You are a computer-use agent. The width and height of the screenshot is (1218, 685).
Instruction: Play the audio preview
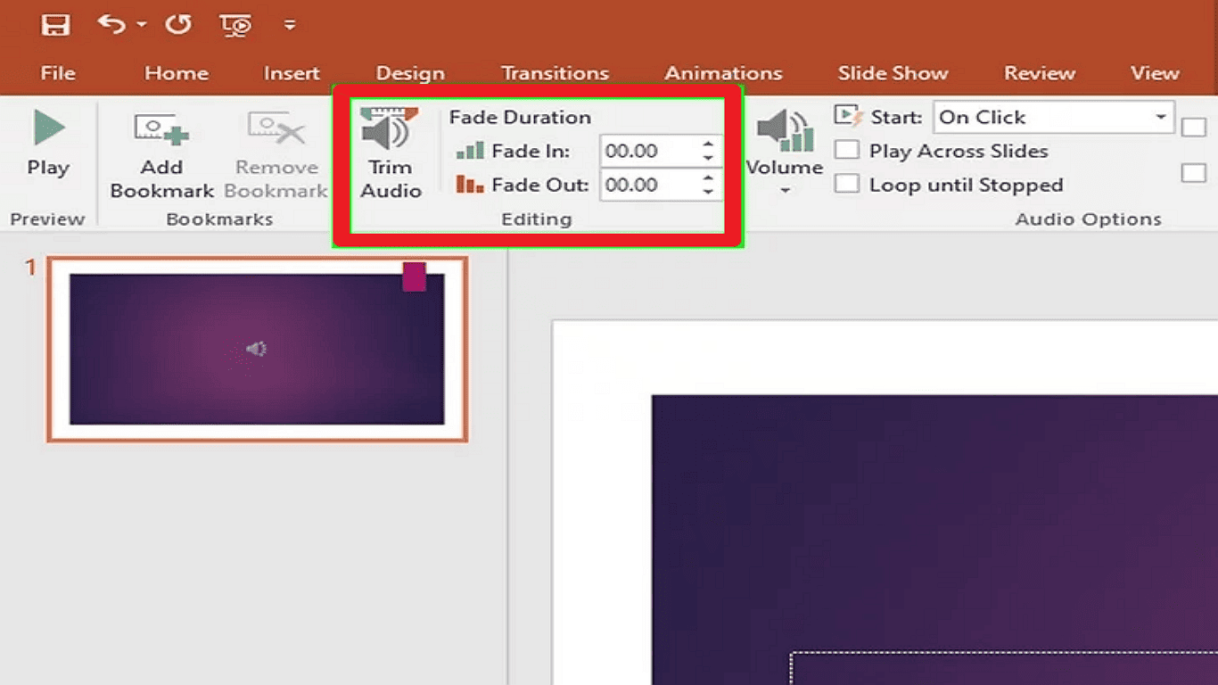pyautogui.click(x=48, y=144)
